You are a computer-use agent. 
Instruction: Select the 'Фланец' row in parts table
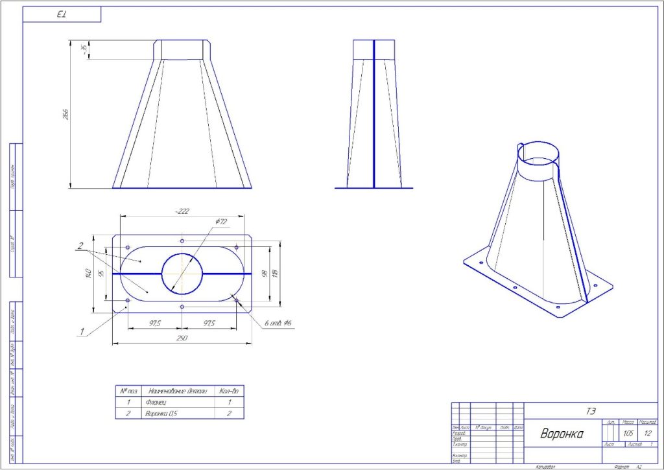pos(180,403)
